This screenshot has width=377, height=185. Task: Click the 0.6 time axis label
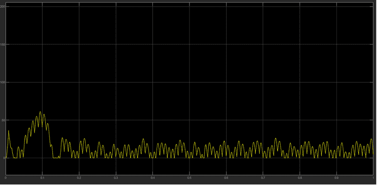coord(226,178)
